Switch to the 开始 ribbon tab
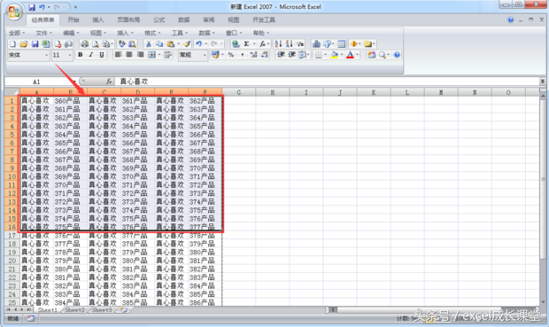This screenshot has width=549, height=327. (73, 20)
